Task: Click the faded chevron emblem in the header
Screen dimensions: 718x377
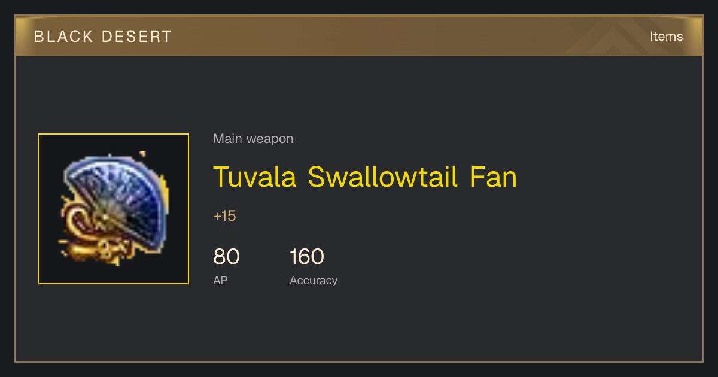Action: (x=616, y=36)
